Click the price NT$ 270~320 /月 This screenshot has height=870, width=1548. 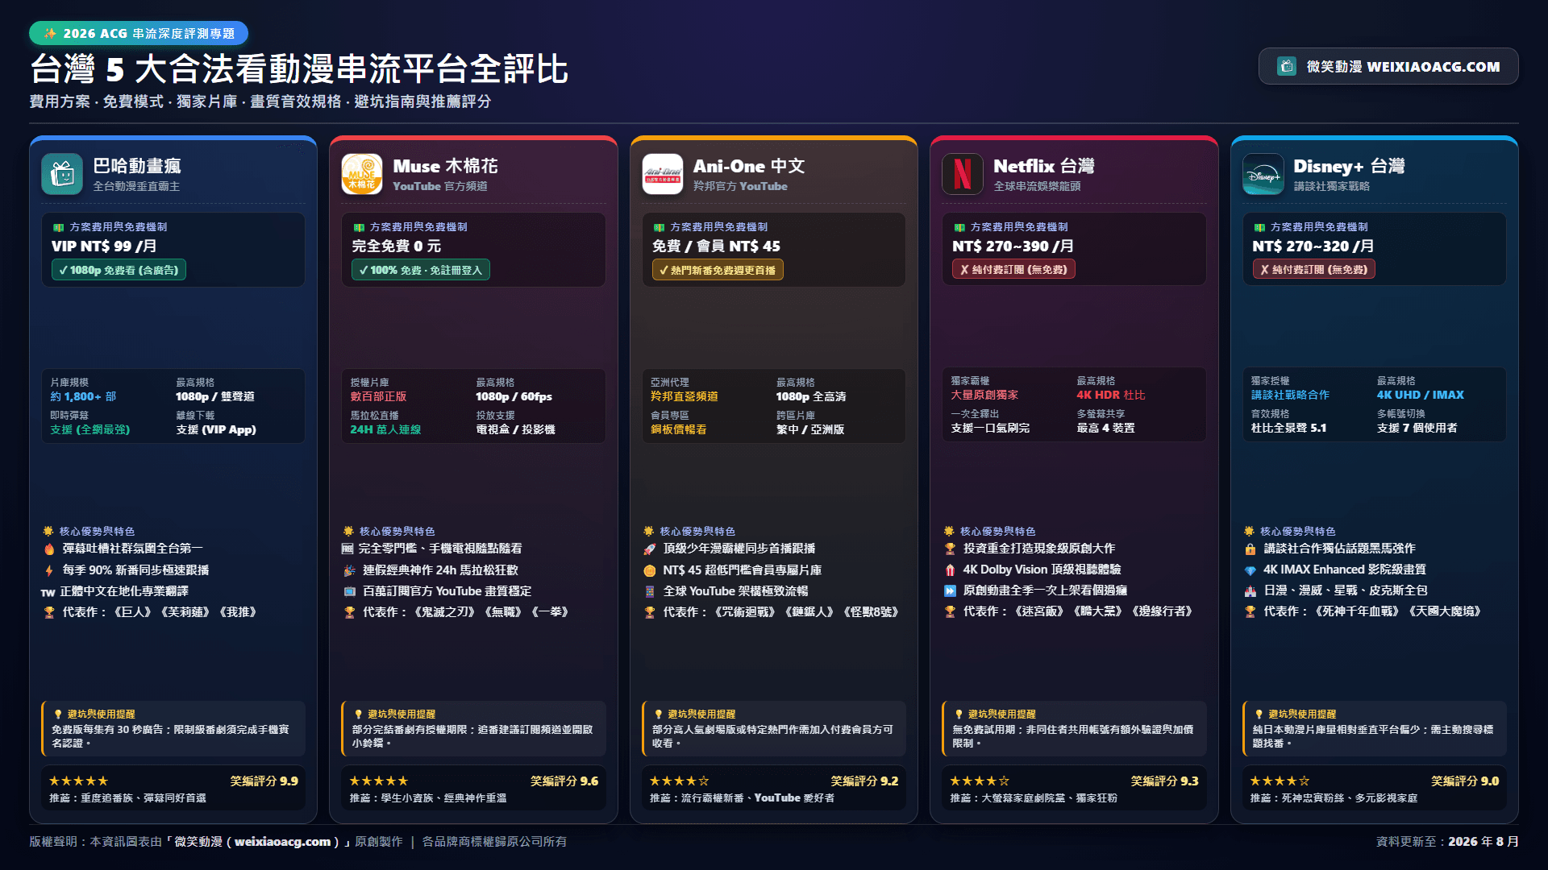1313,246
